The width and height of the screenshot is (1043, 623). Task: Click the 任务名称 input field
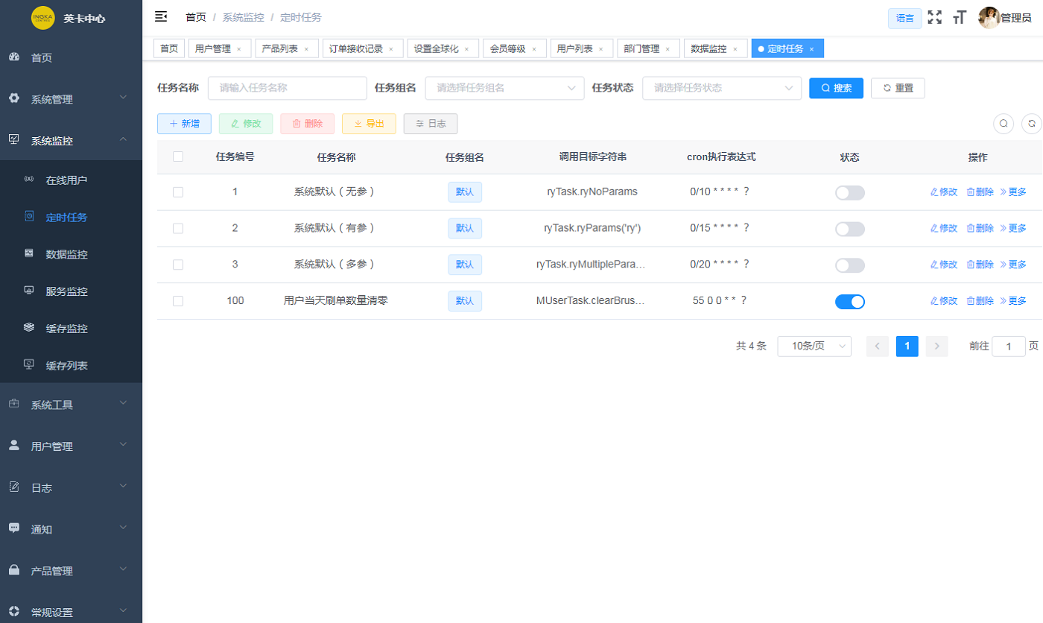288,88
